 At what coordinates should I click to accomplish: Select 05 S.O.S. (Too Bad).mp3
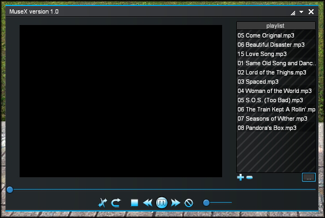click(x=276, y=100)
